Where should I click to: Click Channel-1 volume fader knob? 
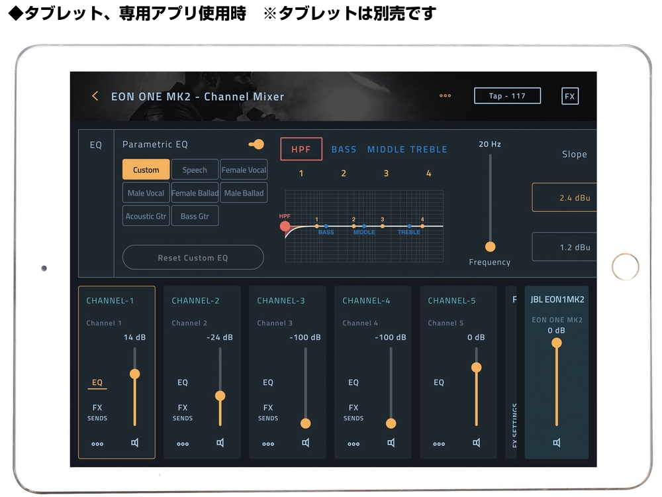[x=134, y=374]
